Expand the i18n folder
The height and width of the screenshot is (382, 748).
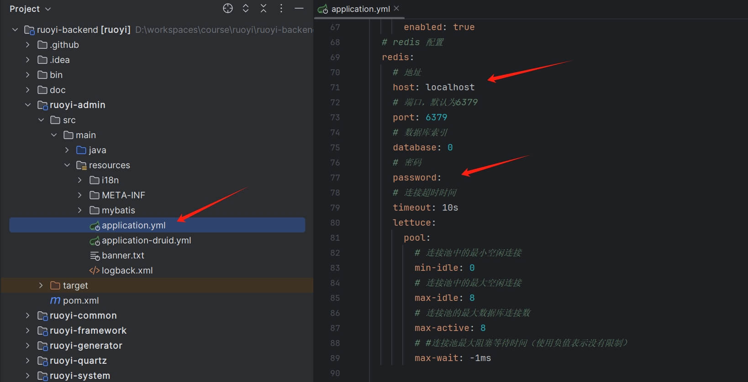(x=80, y=180)
